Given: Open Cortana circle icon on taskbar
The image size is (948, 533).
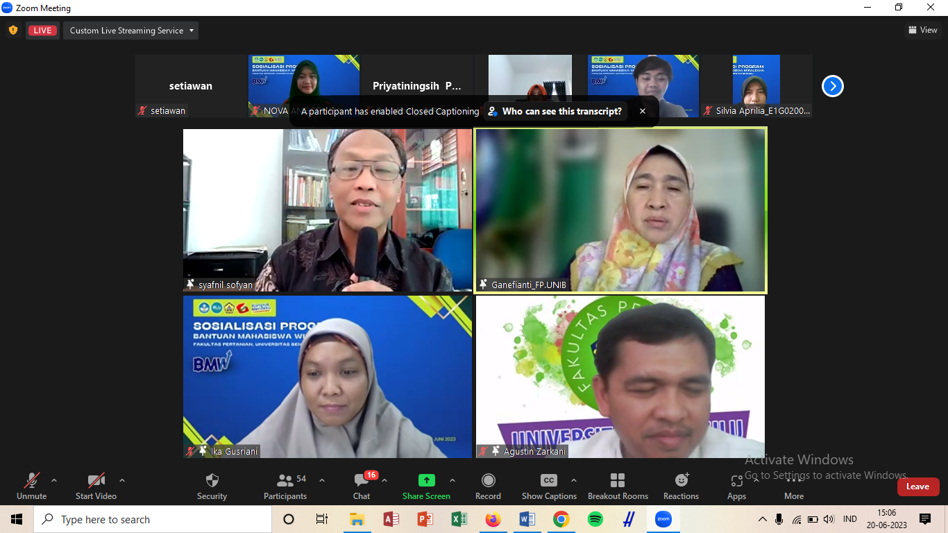Looking at the screenshot, I should (x=289, y=519).
